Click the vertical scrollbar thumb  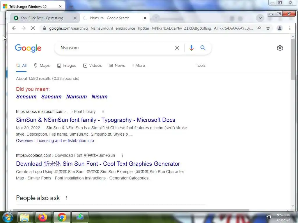[293, 59]
